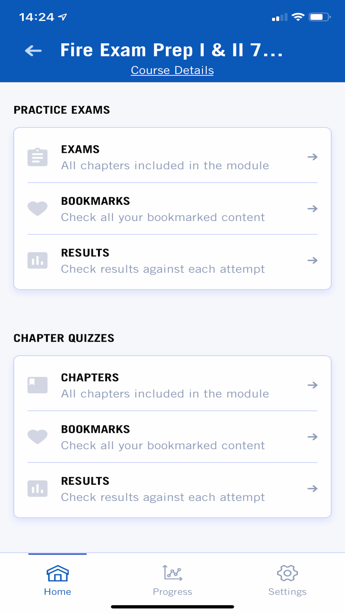Click the bar chart icon next to Results
Image resolution: width=345 pixels, height=614 pixels.
pos(37,260)
